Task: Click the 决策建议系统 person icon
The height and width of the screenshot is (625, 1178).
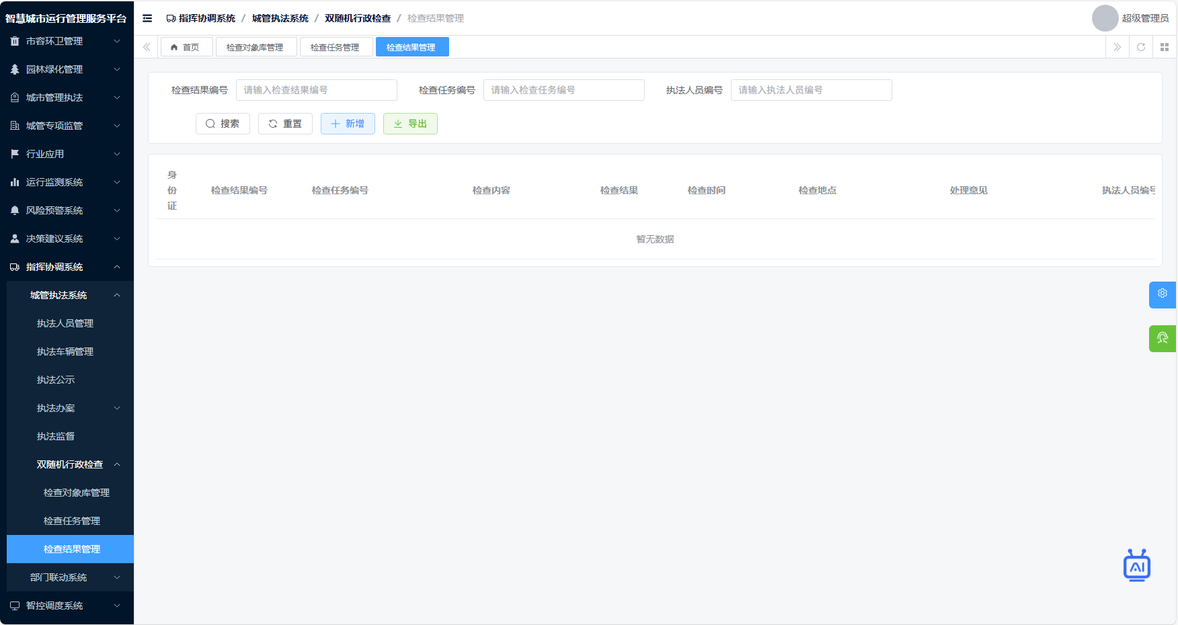Action: point(15,239)
